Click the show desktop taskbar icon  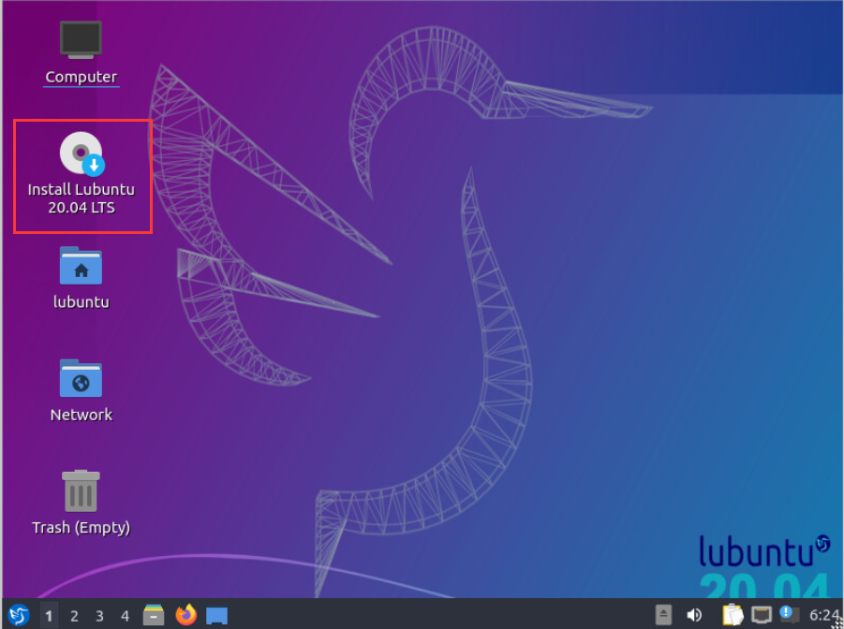tap(217, 615)
